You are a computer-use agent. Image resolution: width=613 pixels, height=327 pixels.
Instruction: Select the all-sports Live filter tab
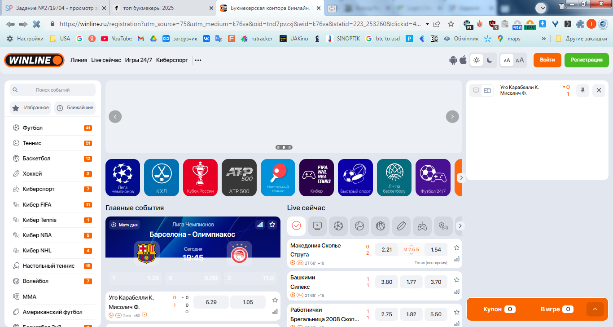coord(296,226)
